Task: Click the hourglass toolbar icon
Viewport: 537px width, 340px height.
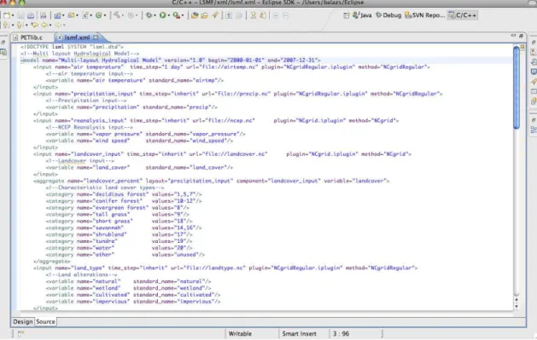Action: [x=253, y=15]
